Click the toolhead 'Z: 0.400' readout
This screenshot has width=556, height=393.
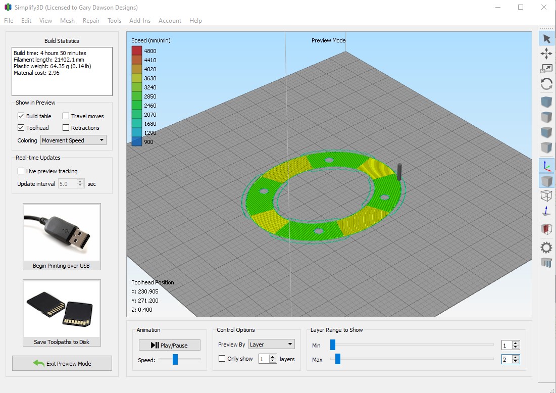(142, 309)
